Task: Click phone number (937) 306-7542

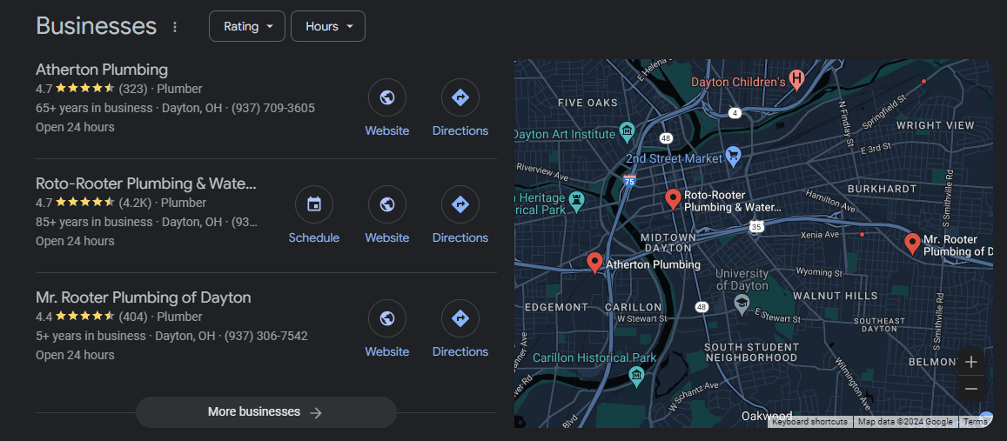Action: pos(265,336)
